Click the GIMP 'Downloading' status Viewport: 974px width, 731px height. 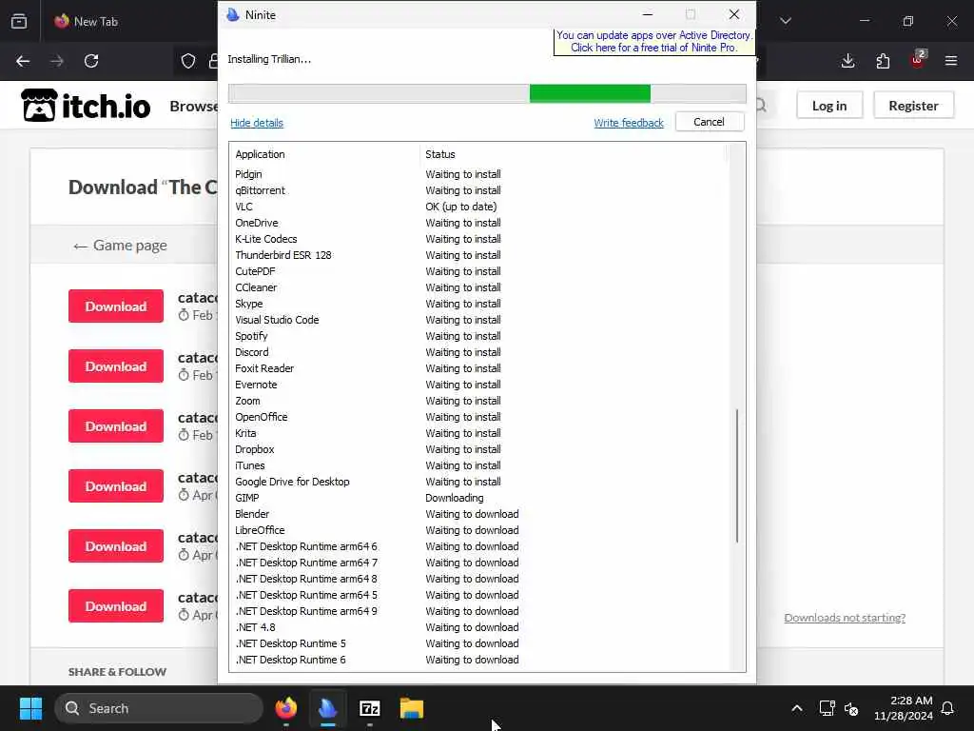(454, 497)
